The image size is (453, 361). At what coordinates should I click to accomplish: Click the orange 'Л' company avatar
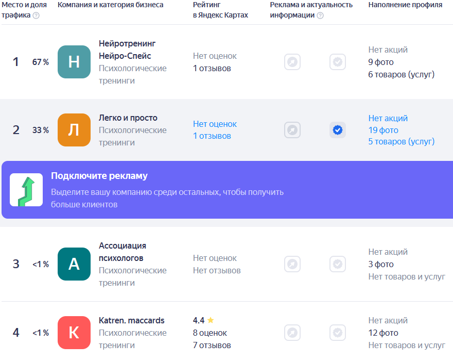[74, 130]
